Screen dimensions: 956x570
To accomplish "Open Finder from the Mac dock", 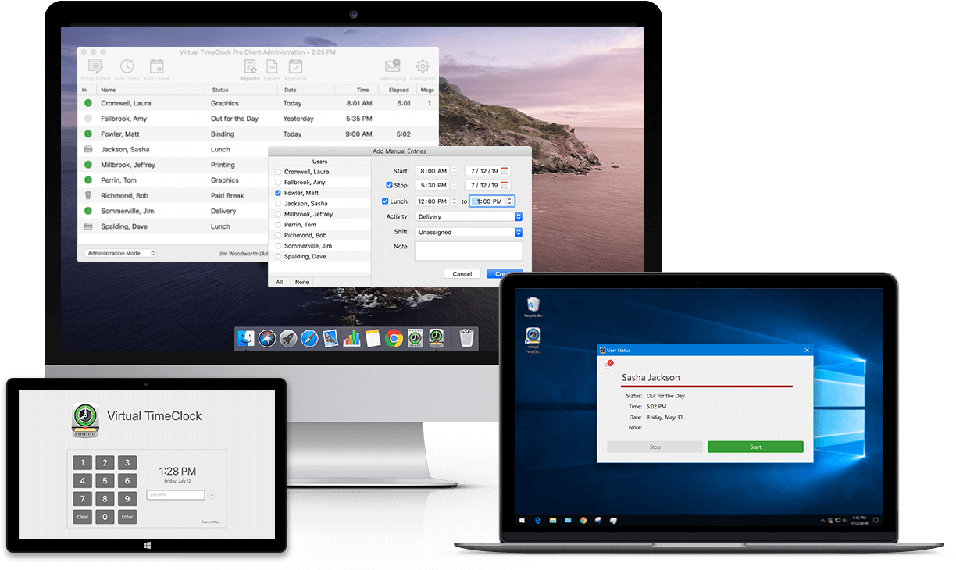I will coord(245,338).
